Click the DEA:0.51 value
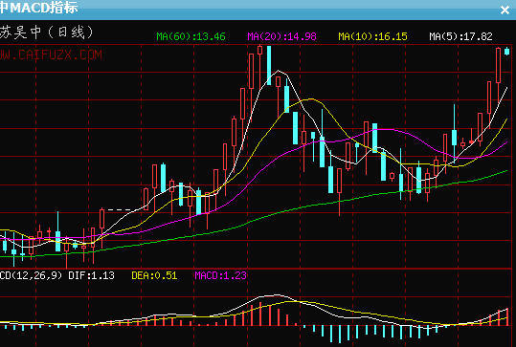The height and width of the screenshot is (347, 516). tap(154, 275)
